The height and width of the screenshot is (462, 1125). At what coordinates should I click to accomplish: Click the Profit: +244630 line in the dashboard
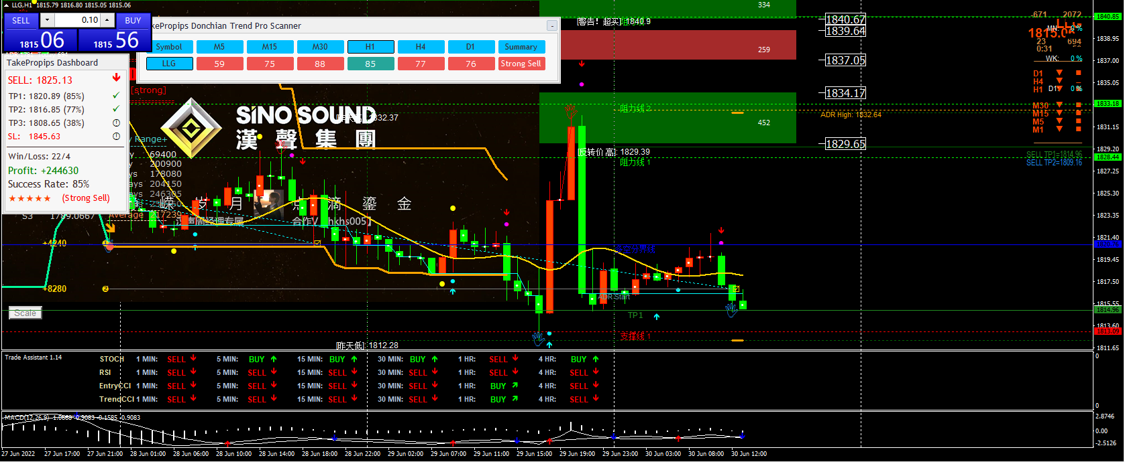point(43,171)
